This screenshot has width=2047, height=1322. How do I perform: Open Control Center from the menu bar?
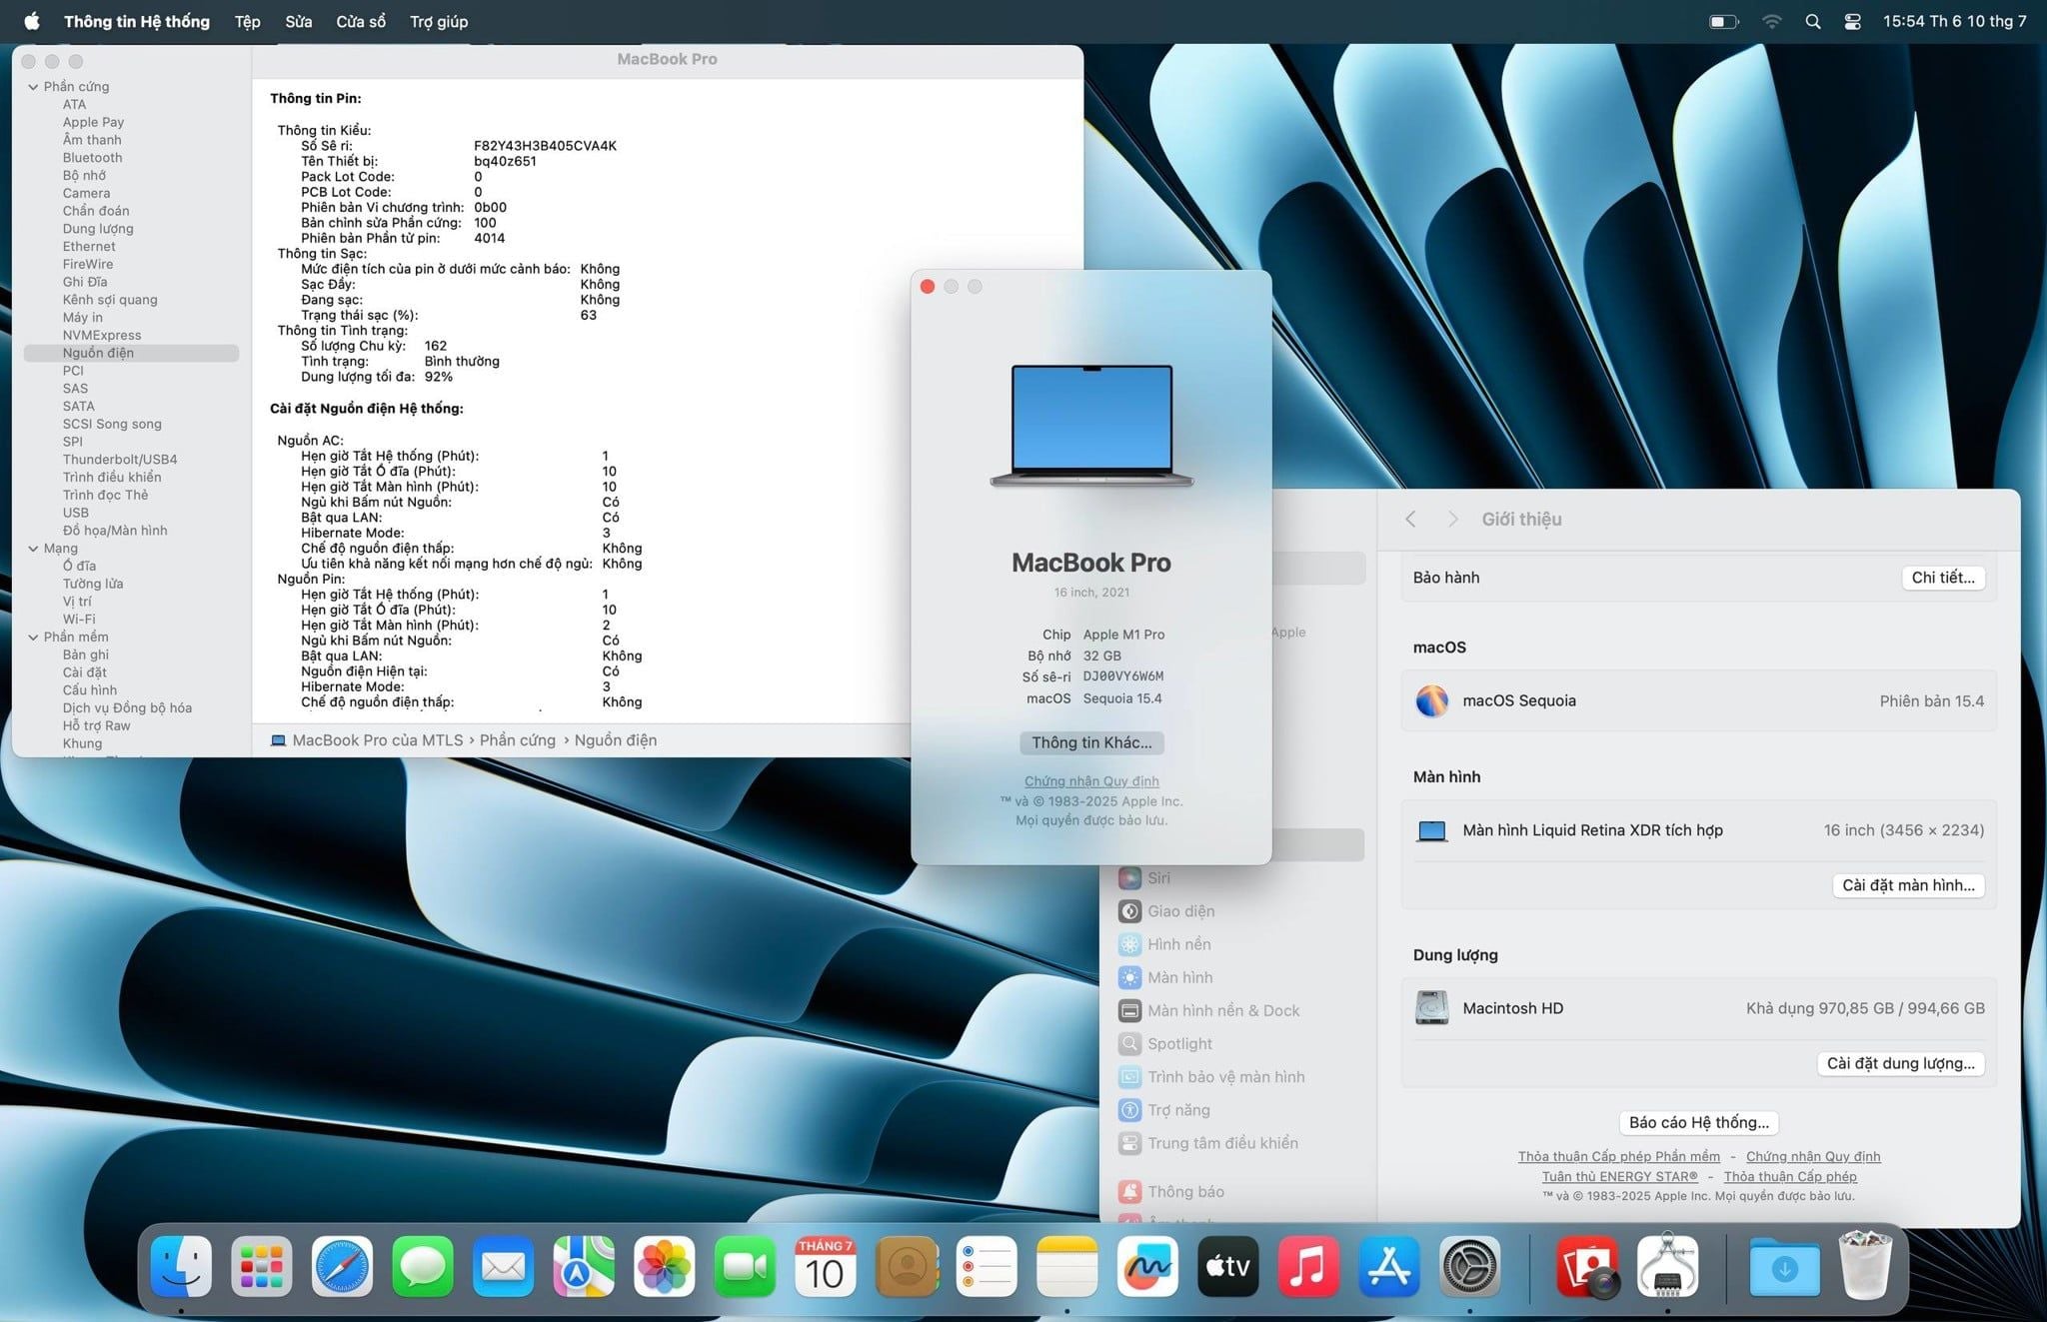coord(1852,21)
